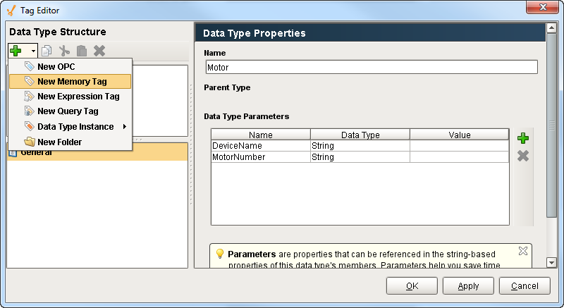This screenshot has height=308, width=564.
Task: Click the paste clipboard icon
Action: click(x=82, y=51)
